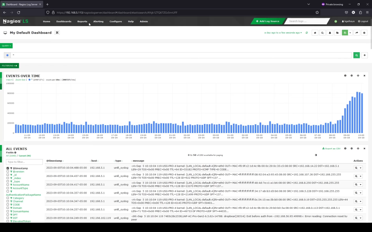Enable the AccountName field checkbox
Screen dimensions: 372x232
coord(8,185)
